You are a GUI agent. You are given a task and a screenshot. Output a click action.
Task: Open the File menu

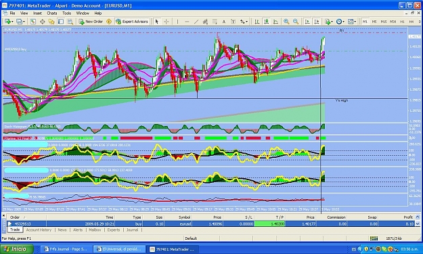pyautogui.click(x=12, y=14)
